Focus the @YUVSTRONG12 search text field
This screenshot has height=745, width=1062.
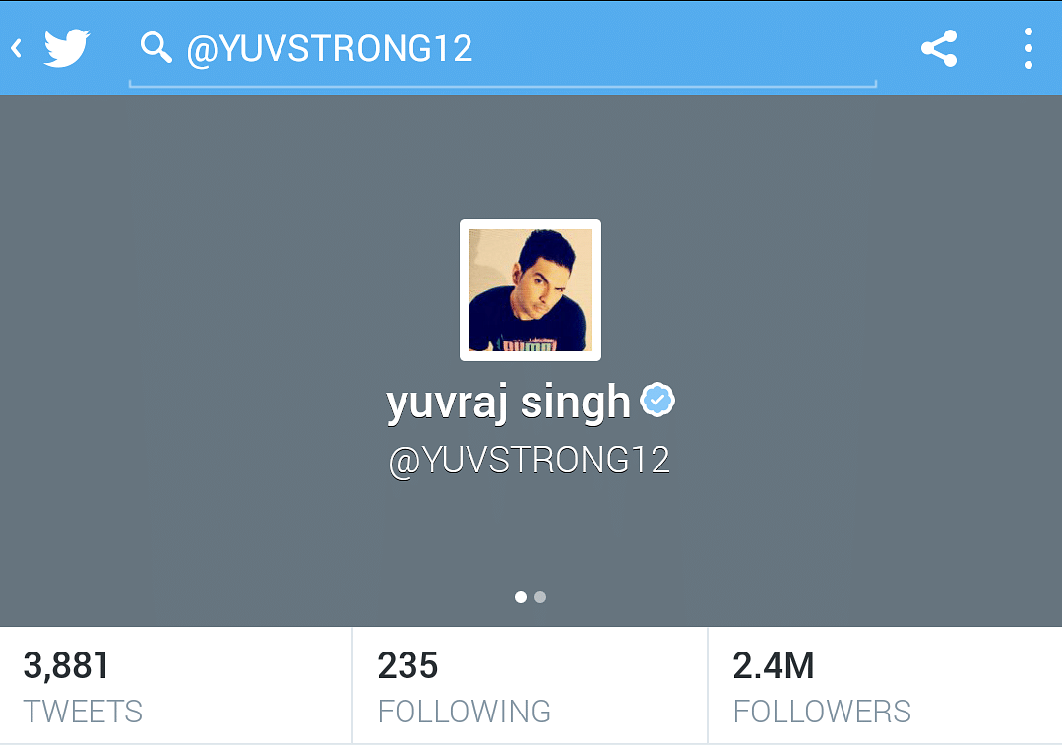click(503, 49)
